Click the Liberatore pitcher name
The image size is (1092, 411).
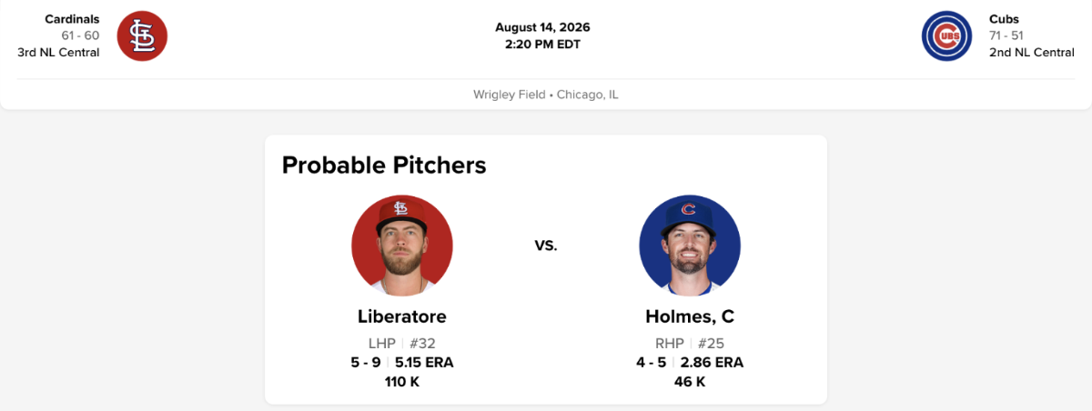[x=402, y=316]
